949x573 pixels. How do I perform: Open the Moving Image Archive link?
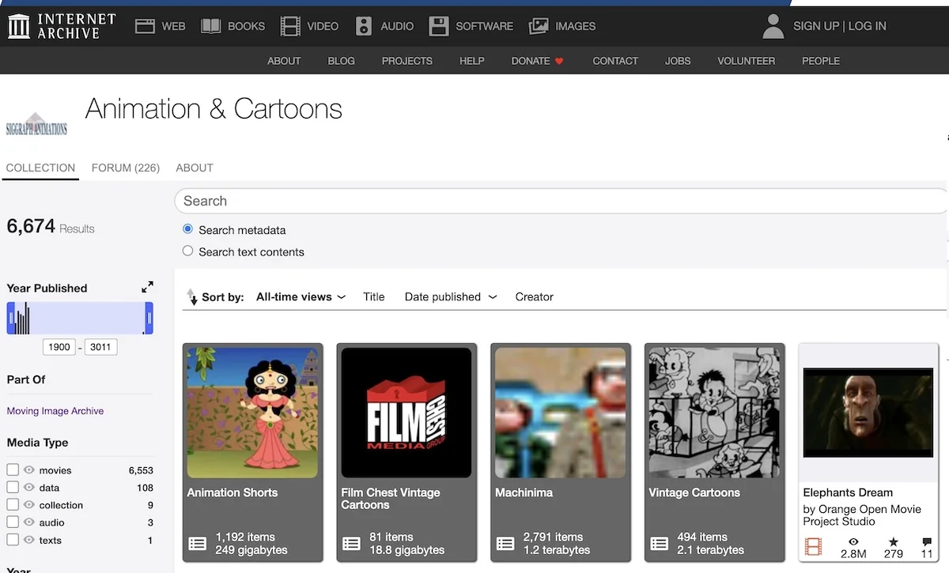point(55,411)
